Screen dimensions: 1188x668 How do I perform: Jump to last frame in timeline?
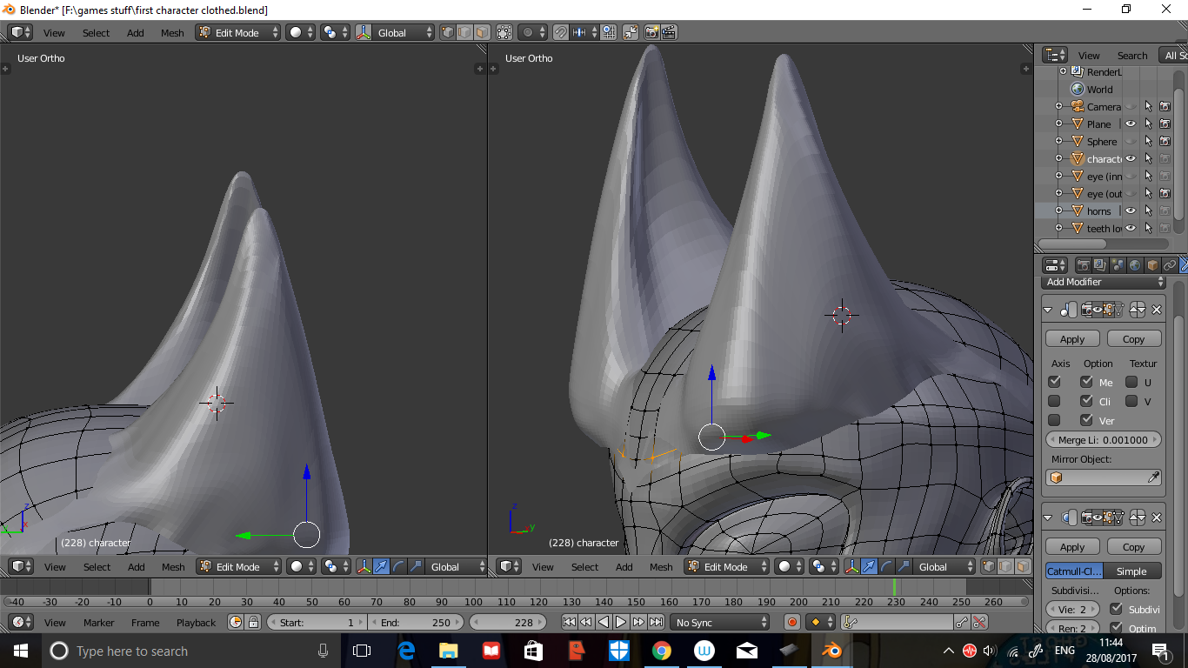656,622
